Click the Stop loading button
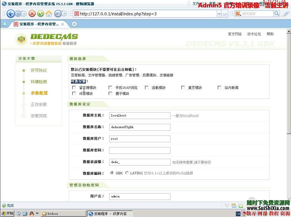Screen dimensions: 291x217 tap(32, 14)
